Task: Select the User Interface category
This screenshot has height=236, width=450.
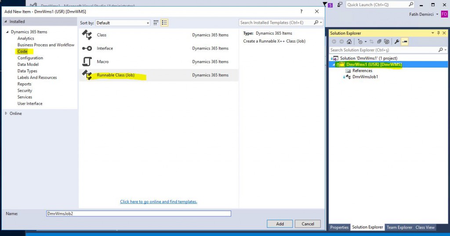Action: [x=30, y=104]
